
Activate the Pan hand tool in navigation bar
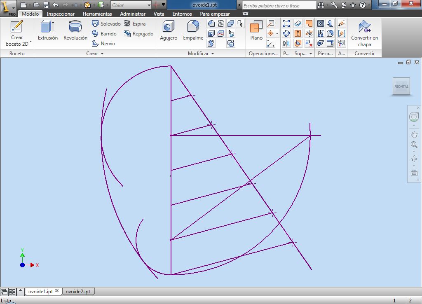point(414,134)
